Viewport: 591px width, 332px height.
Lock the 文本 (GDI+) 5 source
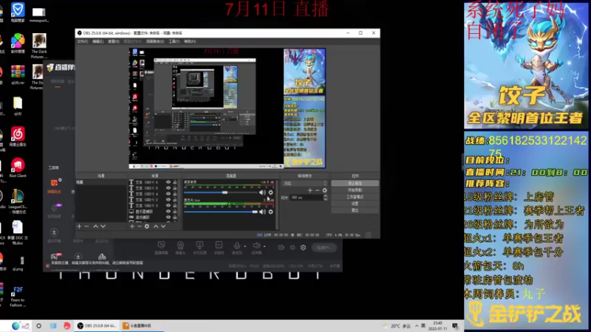(175, 188)
